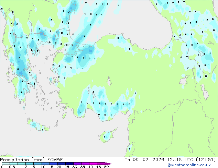Click the above-50 mm legend arrow tip
The height and width of the screenshot is (168, 218).
coord(109,164)
